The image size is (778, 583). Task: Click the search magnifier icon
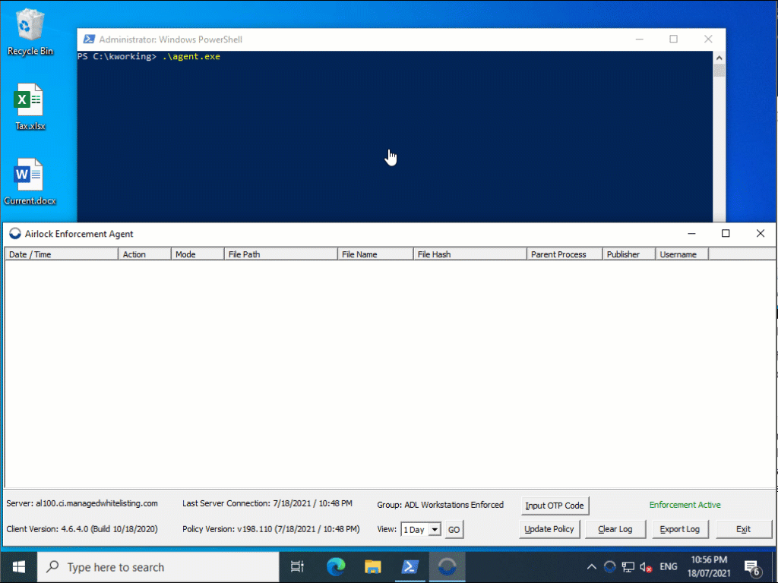click(52, 566)
